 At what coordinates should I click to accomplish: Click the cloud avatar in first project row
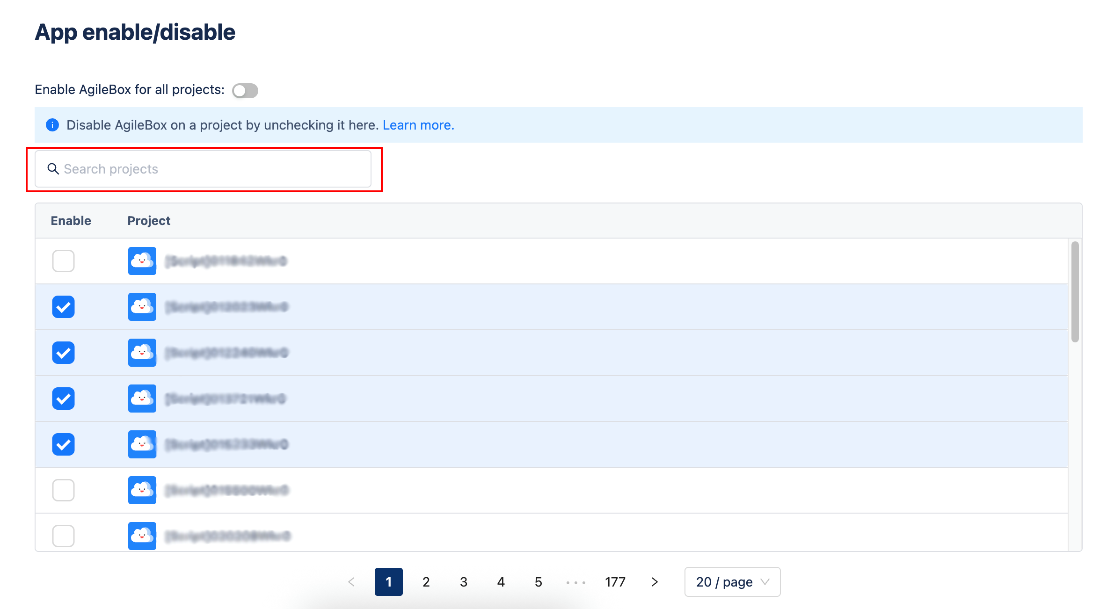click(142, 261)
